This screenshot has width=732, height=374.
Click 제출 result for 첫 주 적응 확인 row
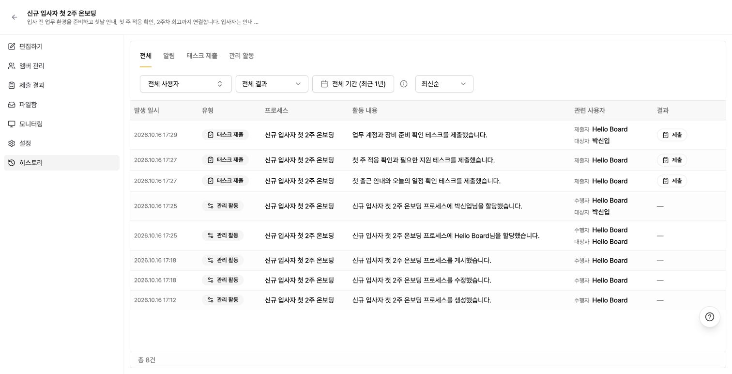click(x=672, y=160)
